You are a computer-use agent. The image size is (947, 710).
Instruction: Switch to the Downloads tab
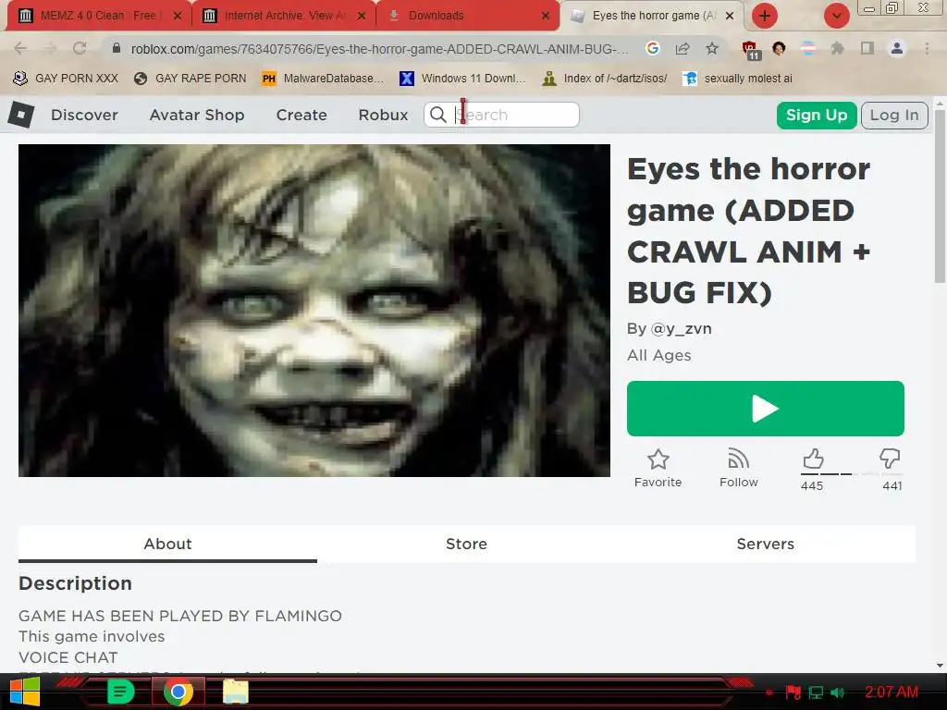[x=468, y=16]
